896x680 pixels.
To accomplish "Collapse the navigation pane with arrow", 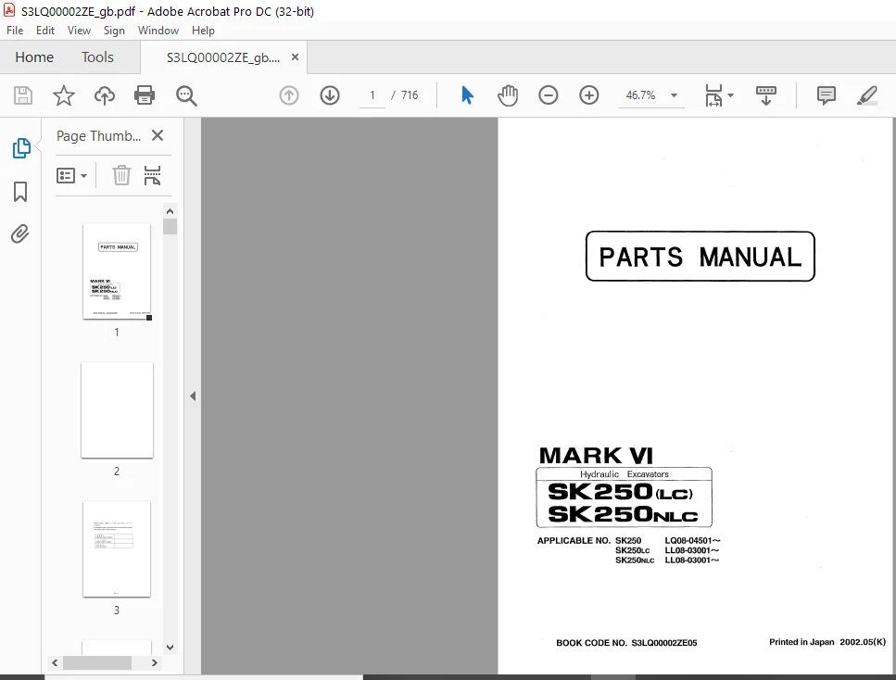I will coord(193,396).
